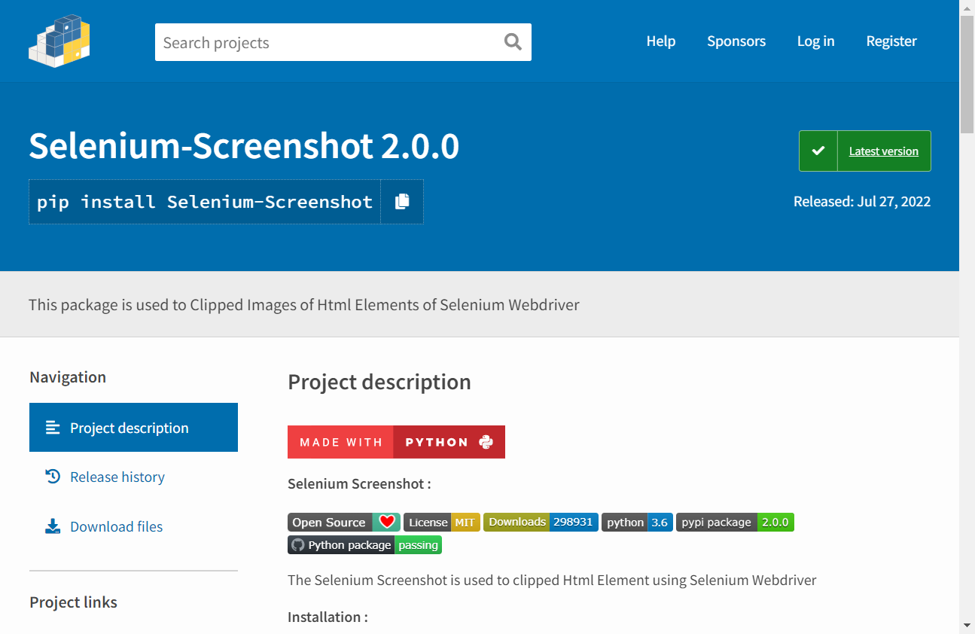Click the Log in link
The width and height of the screenshot is (975, 634).
816,41
